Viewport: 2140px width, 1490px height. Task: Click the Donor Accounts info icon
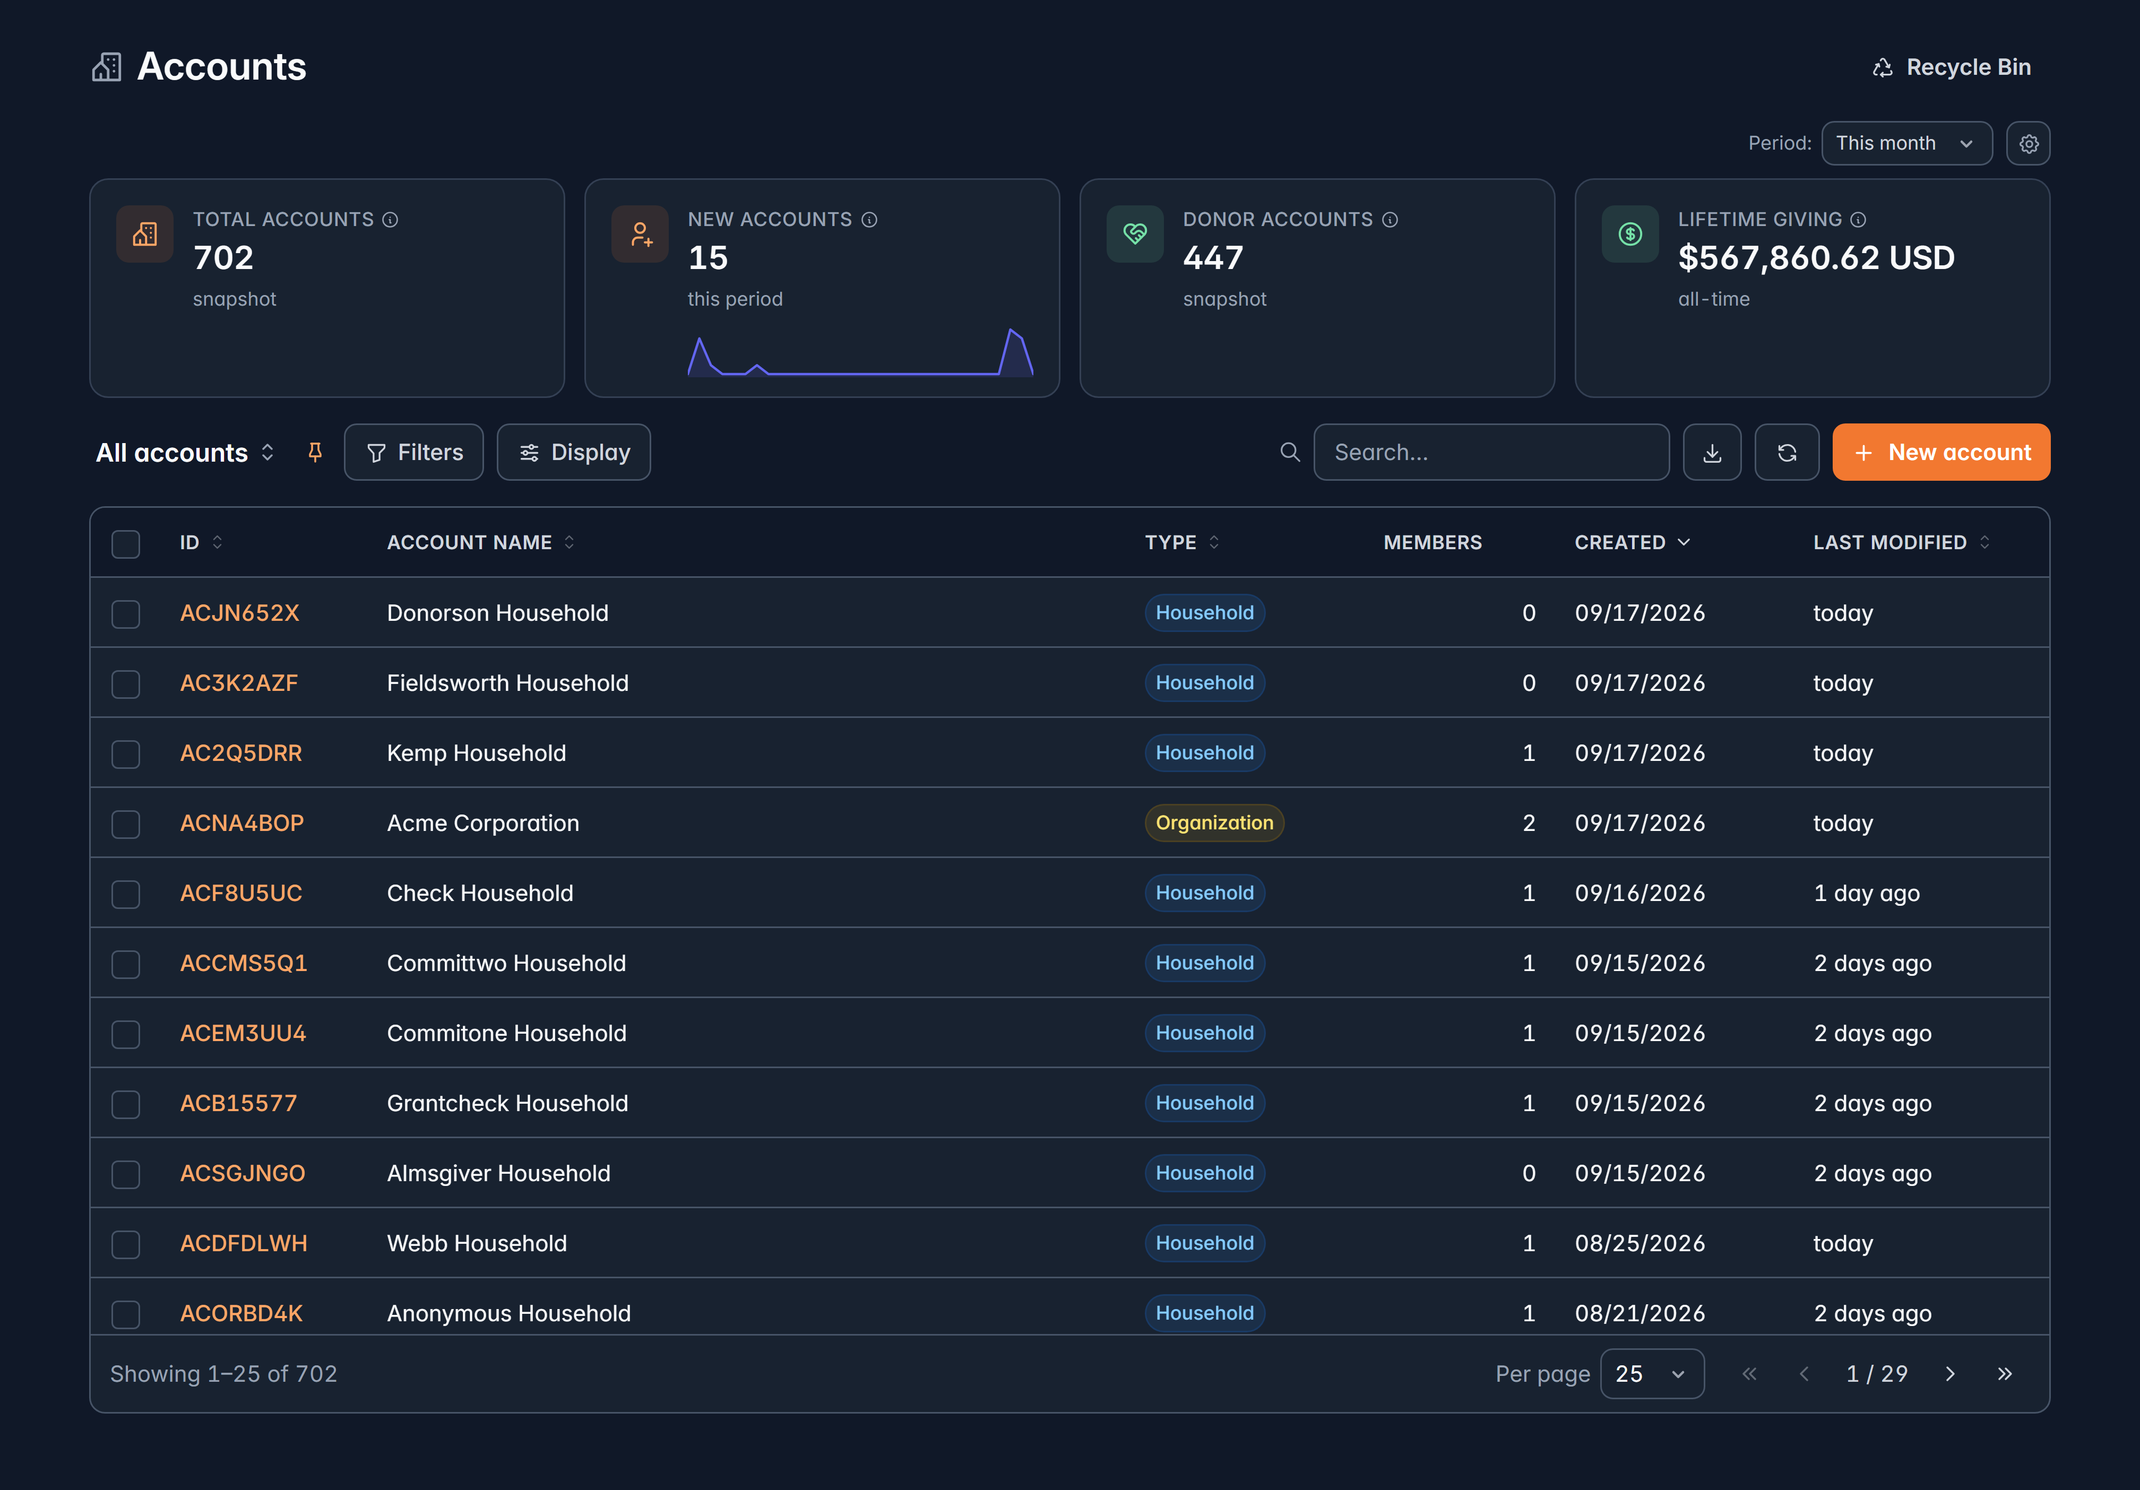(1390, 220)
